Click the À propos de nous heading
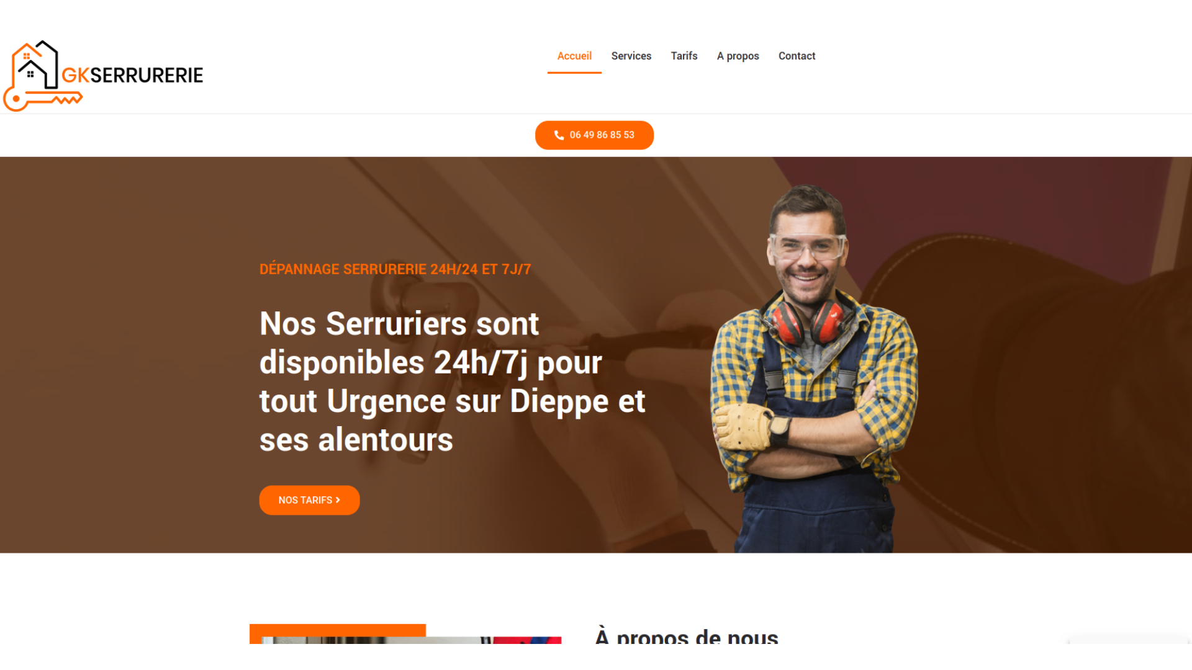 (687, 635)
